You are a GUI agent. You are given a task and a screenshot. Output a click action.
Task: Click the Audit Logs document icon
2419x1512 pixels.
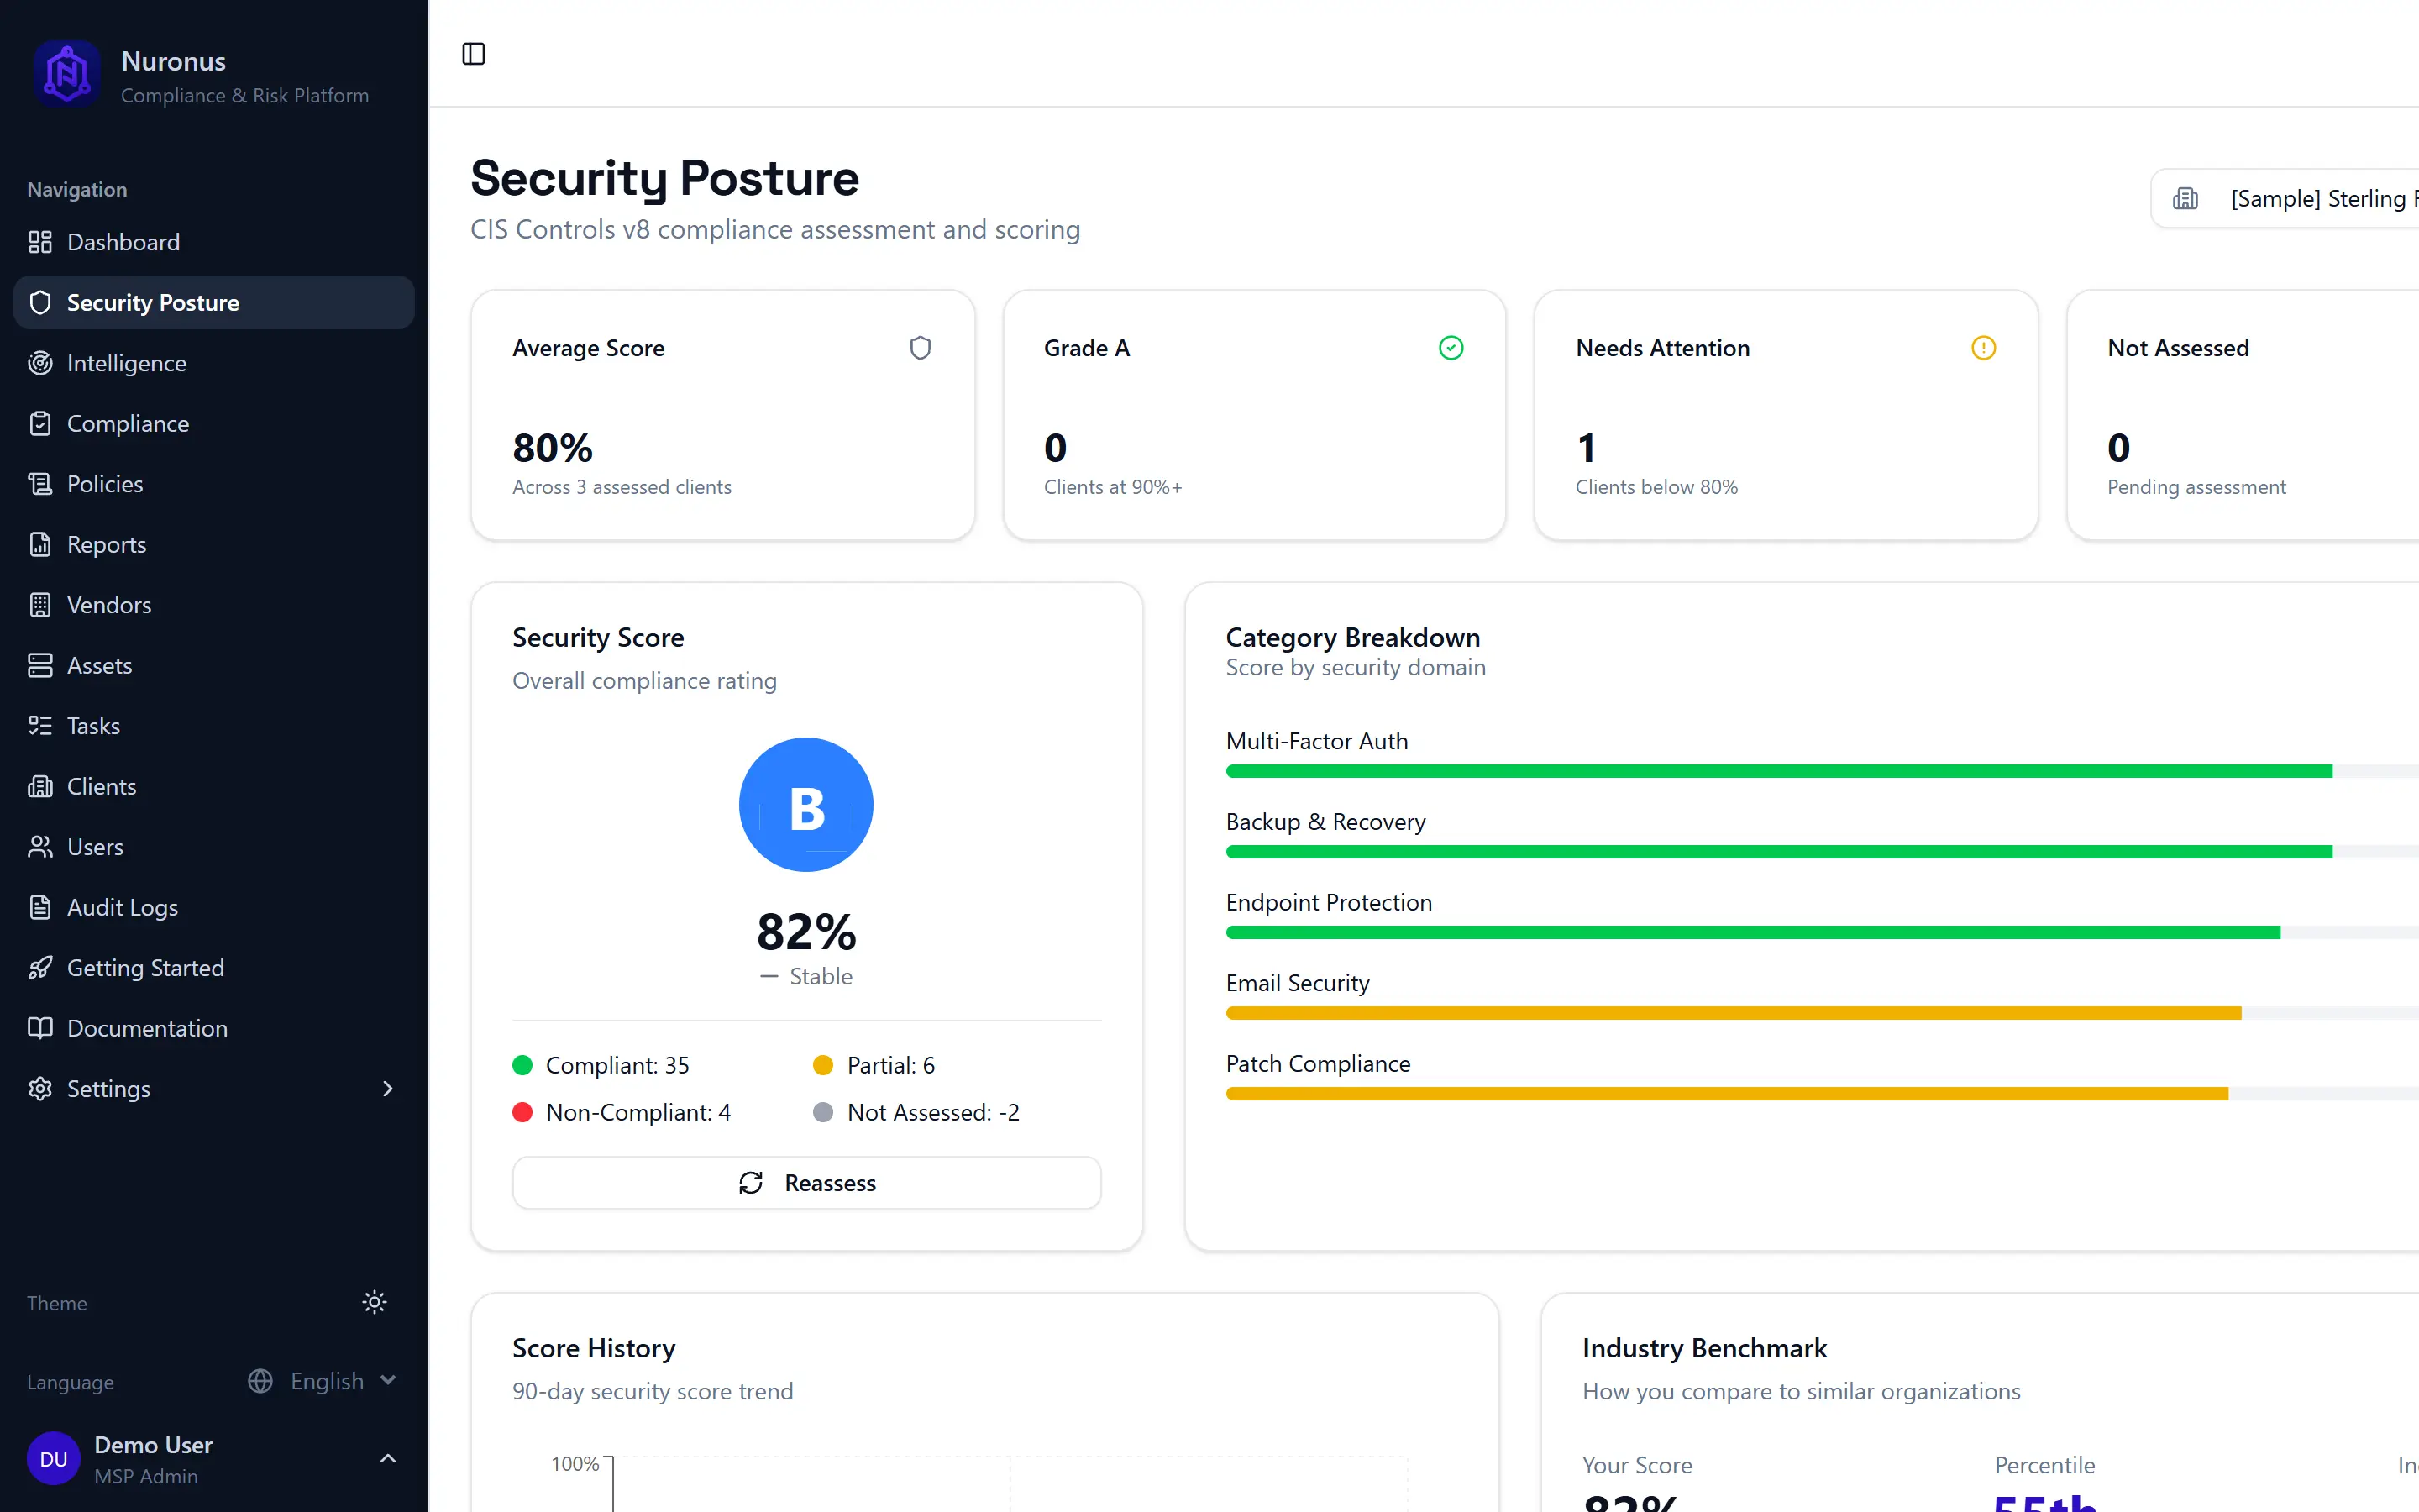[x=40, y=907]
